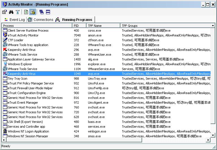The image size is (217, 150).
Task: Click the Windows Explorer process icon
Action: pos(5,64)
